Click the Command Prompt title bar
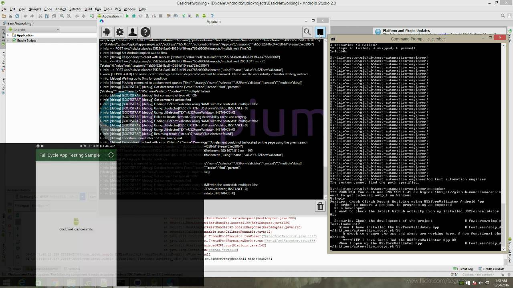The image size is (513, 288). 417,39
